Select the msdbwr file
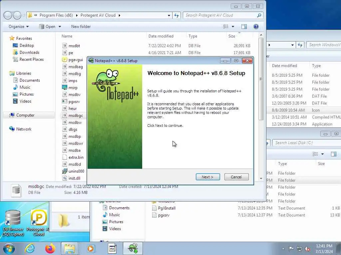This screenshot has width=341, height=255. (x=76, y=143)
